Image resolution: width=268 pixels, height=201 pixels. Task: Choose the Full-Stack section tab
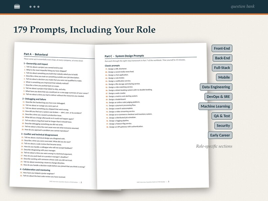[222, 68]
